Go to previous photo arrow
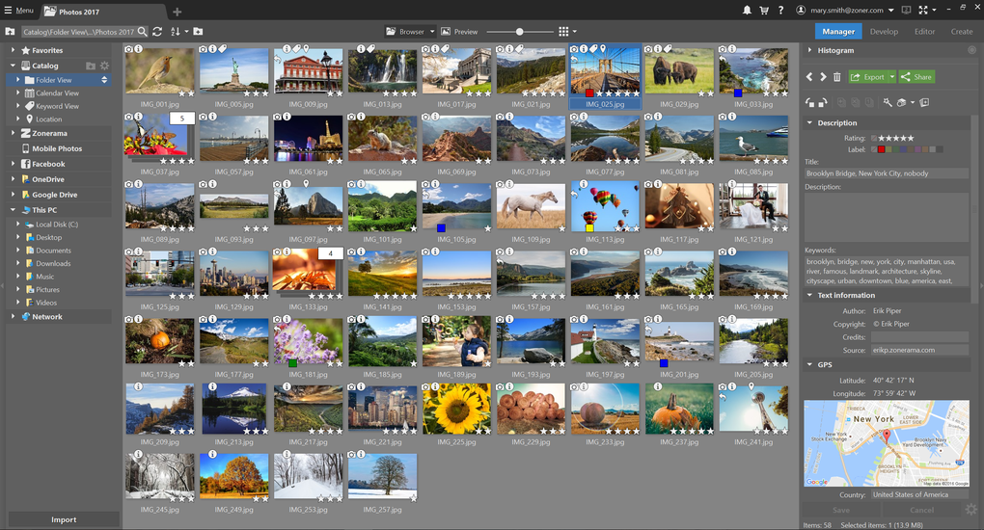The width and height of the screenshot is (984, 530). pos(809,76)
